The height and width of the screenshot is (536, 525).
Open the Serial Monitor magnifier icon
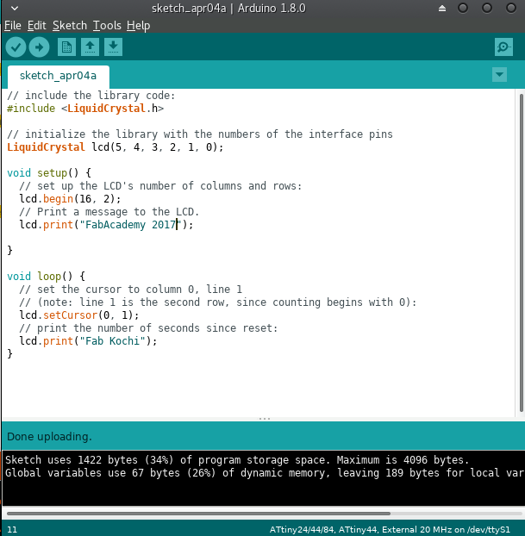pyautogui.click(x=503, y=47)
